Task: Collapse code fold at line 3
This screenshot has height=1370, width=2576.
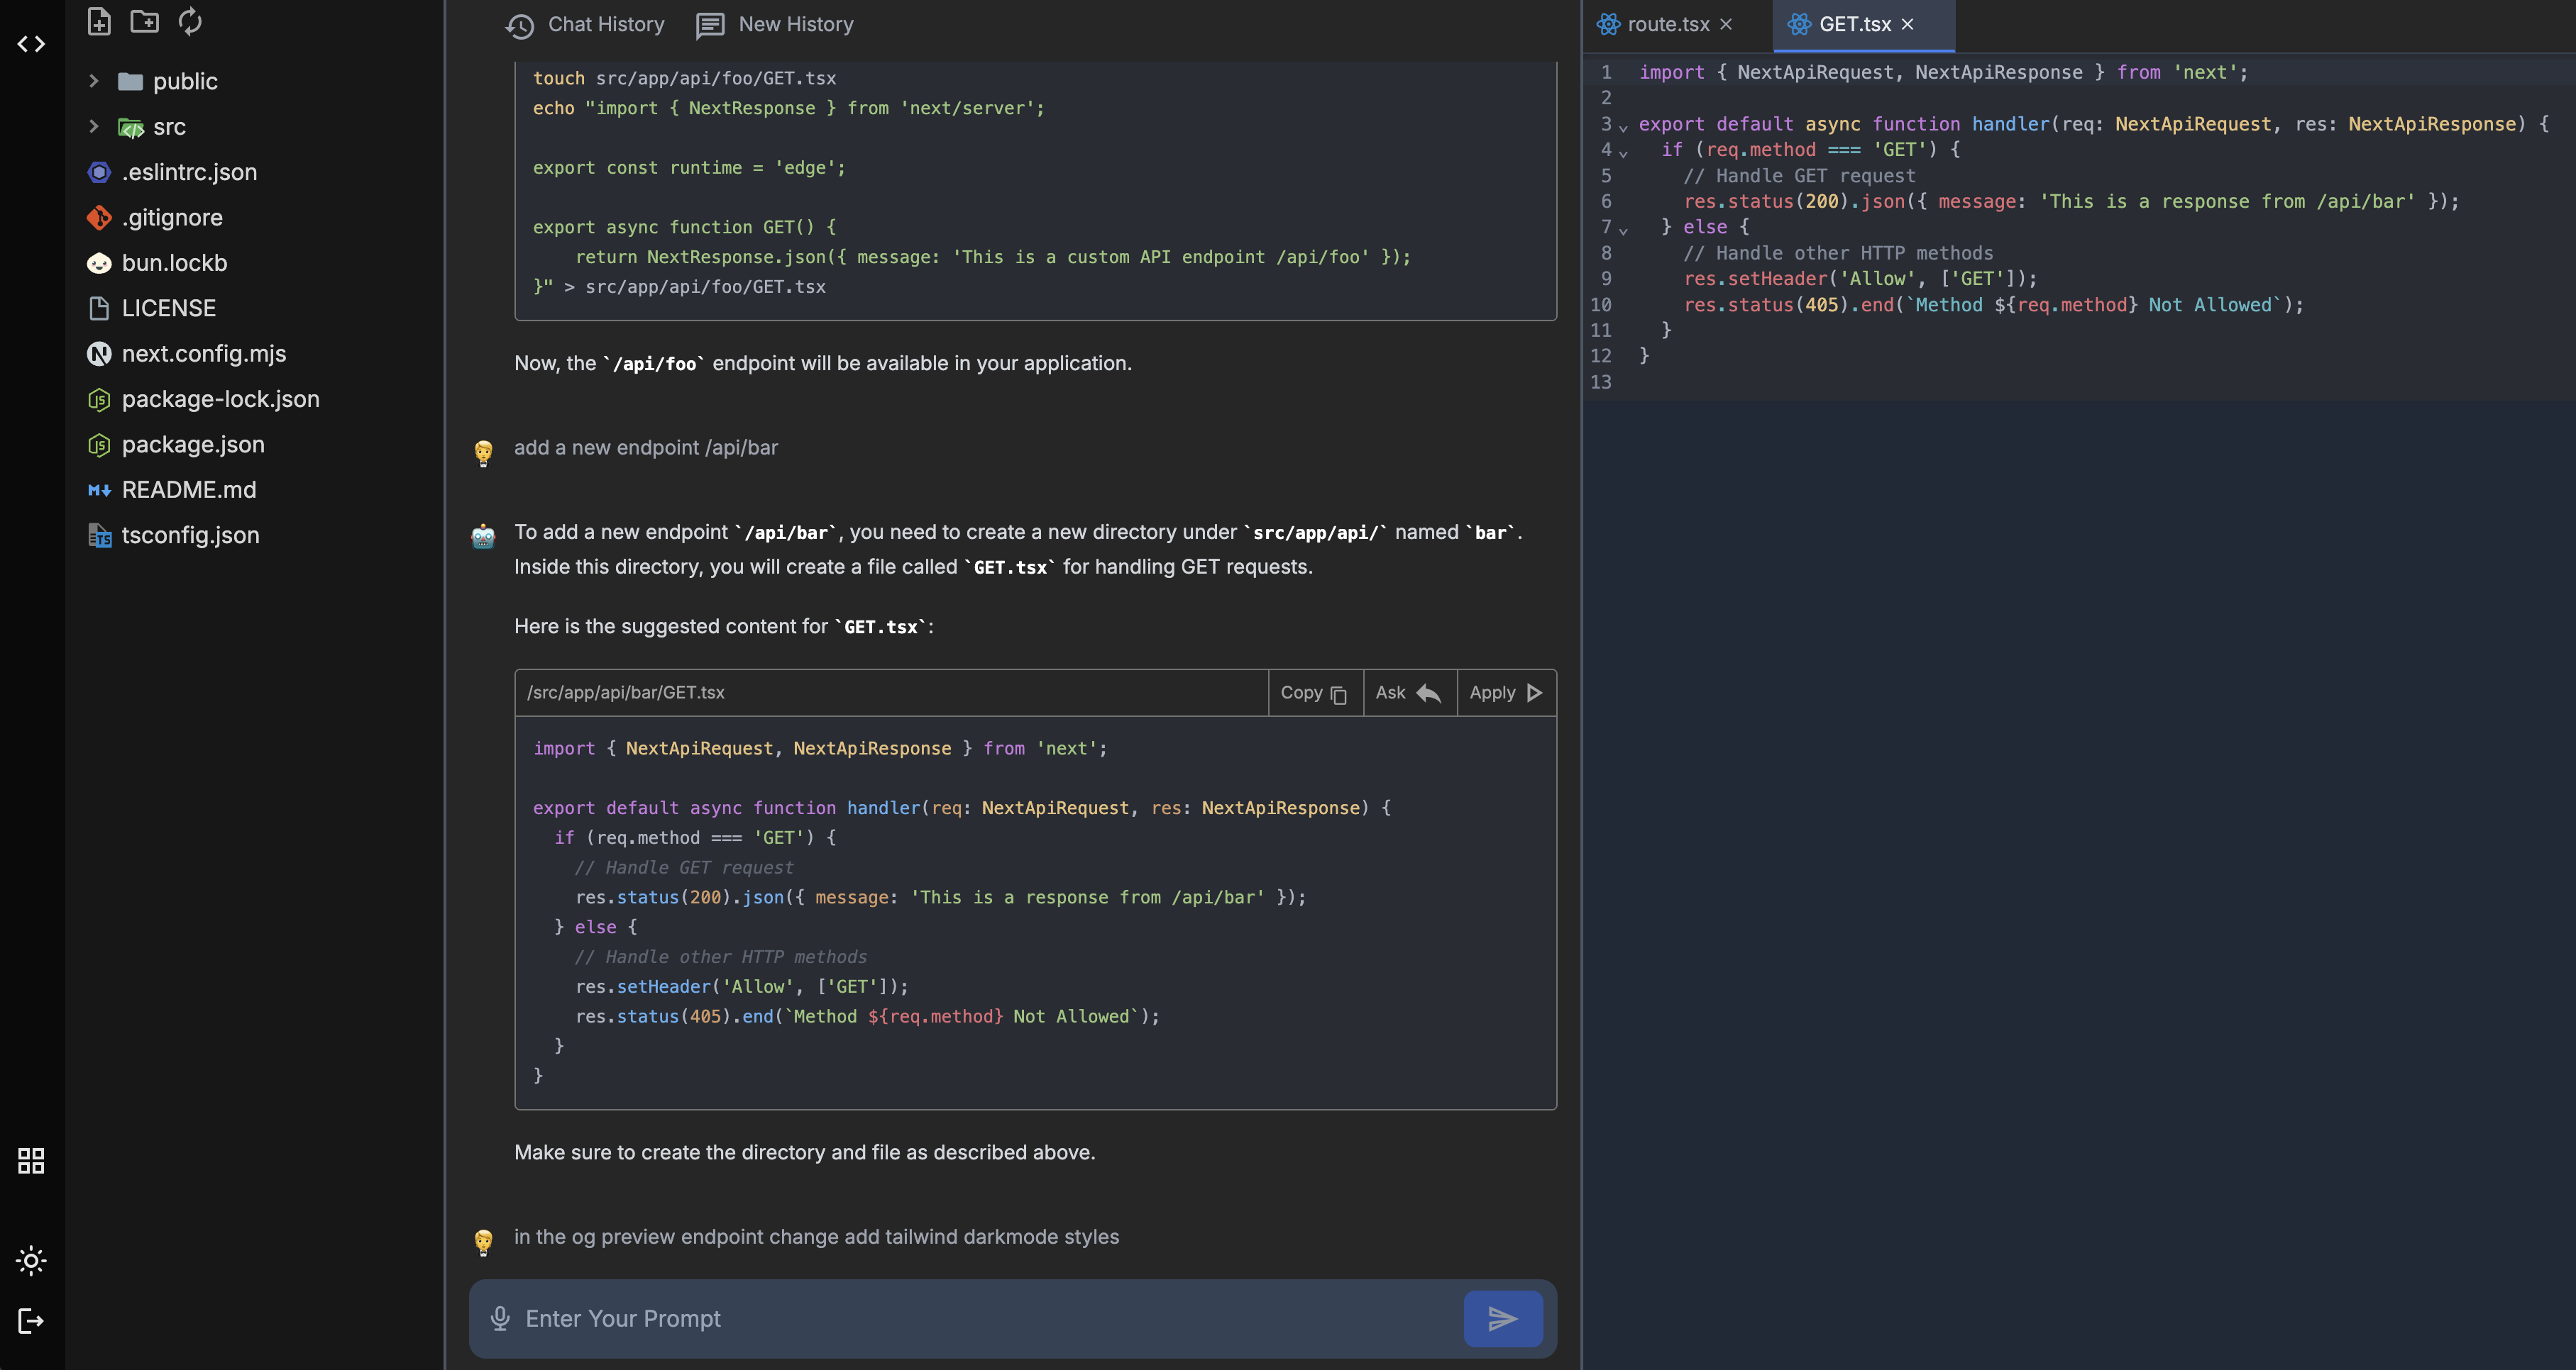Action: [1623, 127]
